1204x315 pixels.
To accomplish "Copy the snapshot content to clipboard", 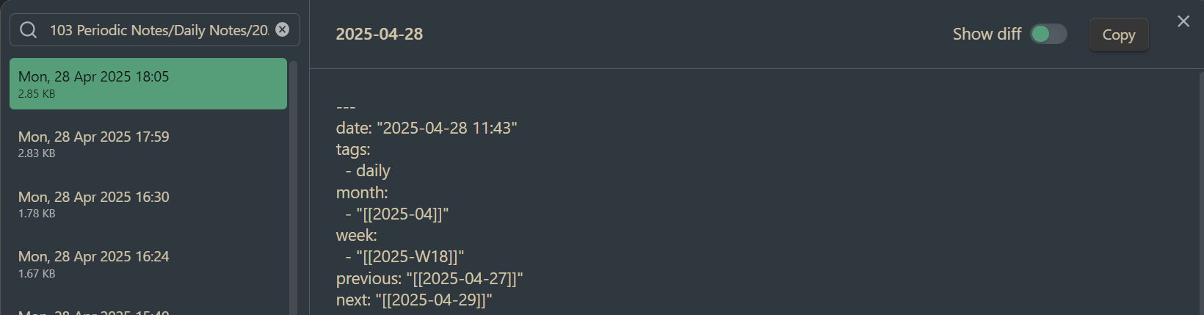I will (1118, 35).
